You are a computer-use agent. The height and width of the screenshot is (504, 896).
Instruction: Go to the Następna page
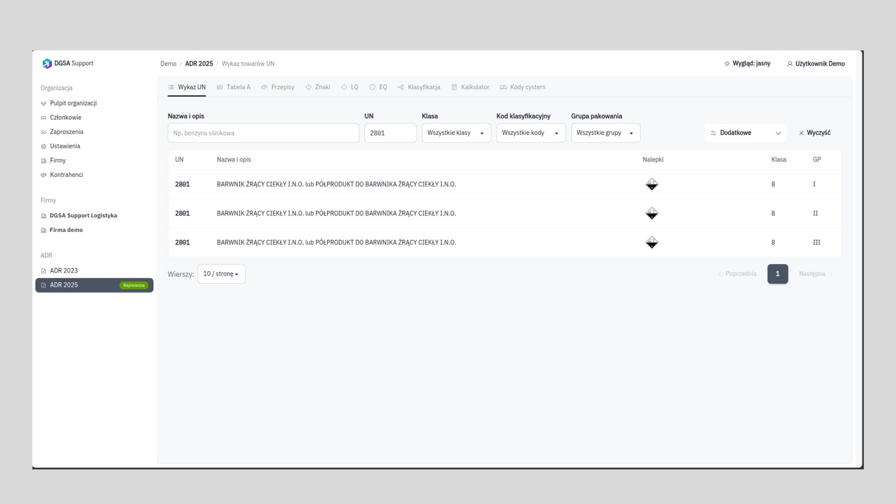pos(816,274)
